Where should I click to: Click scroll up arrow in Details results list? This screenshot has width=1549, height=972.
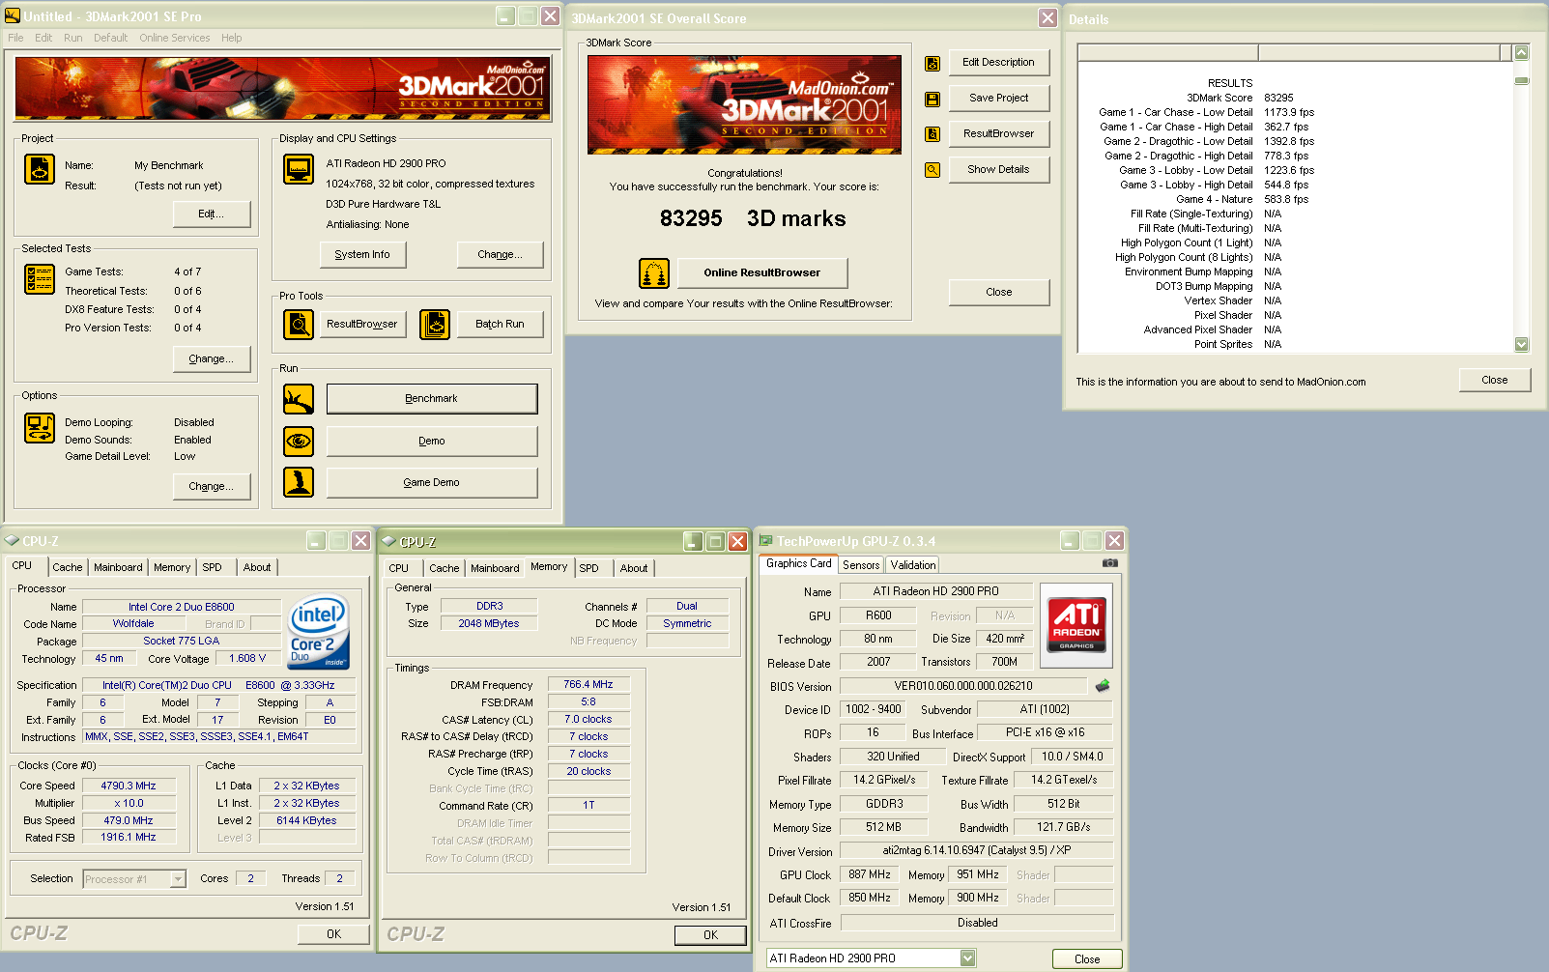click(1522, 53)
